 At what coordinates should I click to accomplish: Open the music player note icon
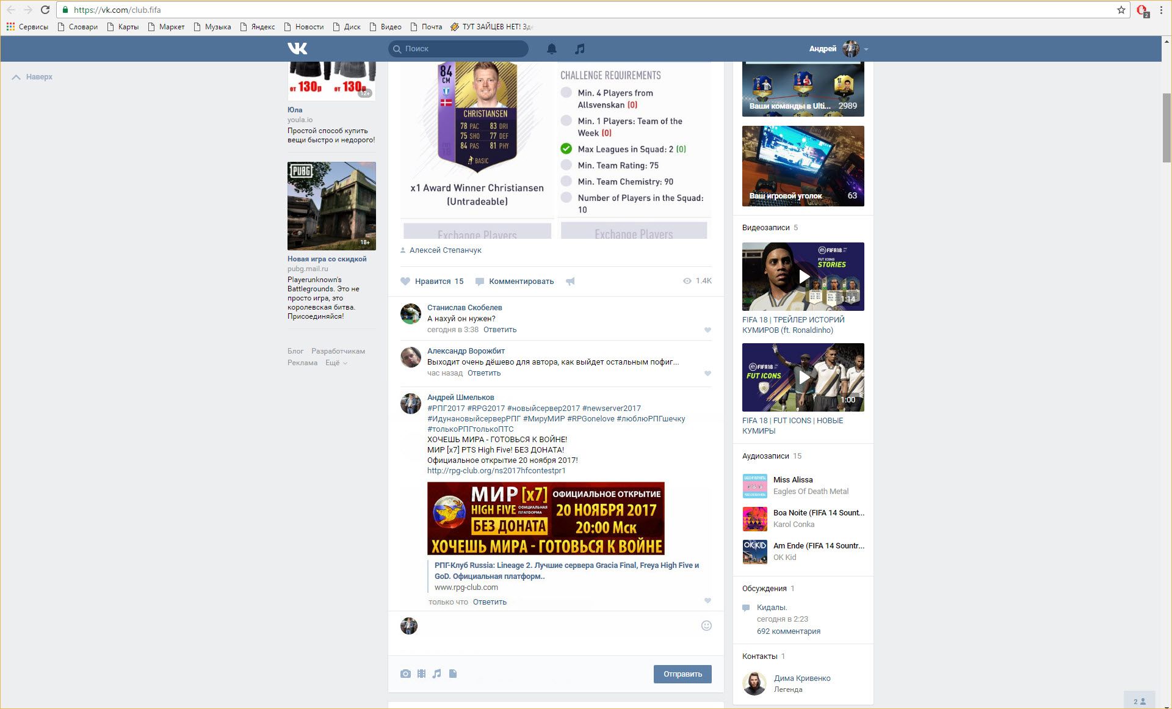click(579, 48)
